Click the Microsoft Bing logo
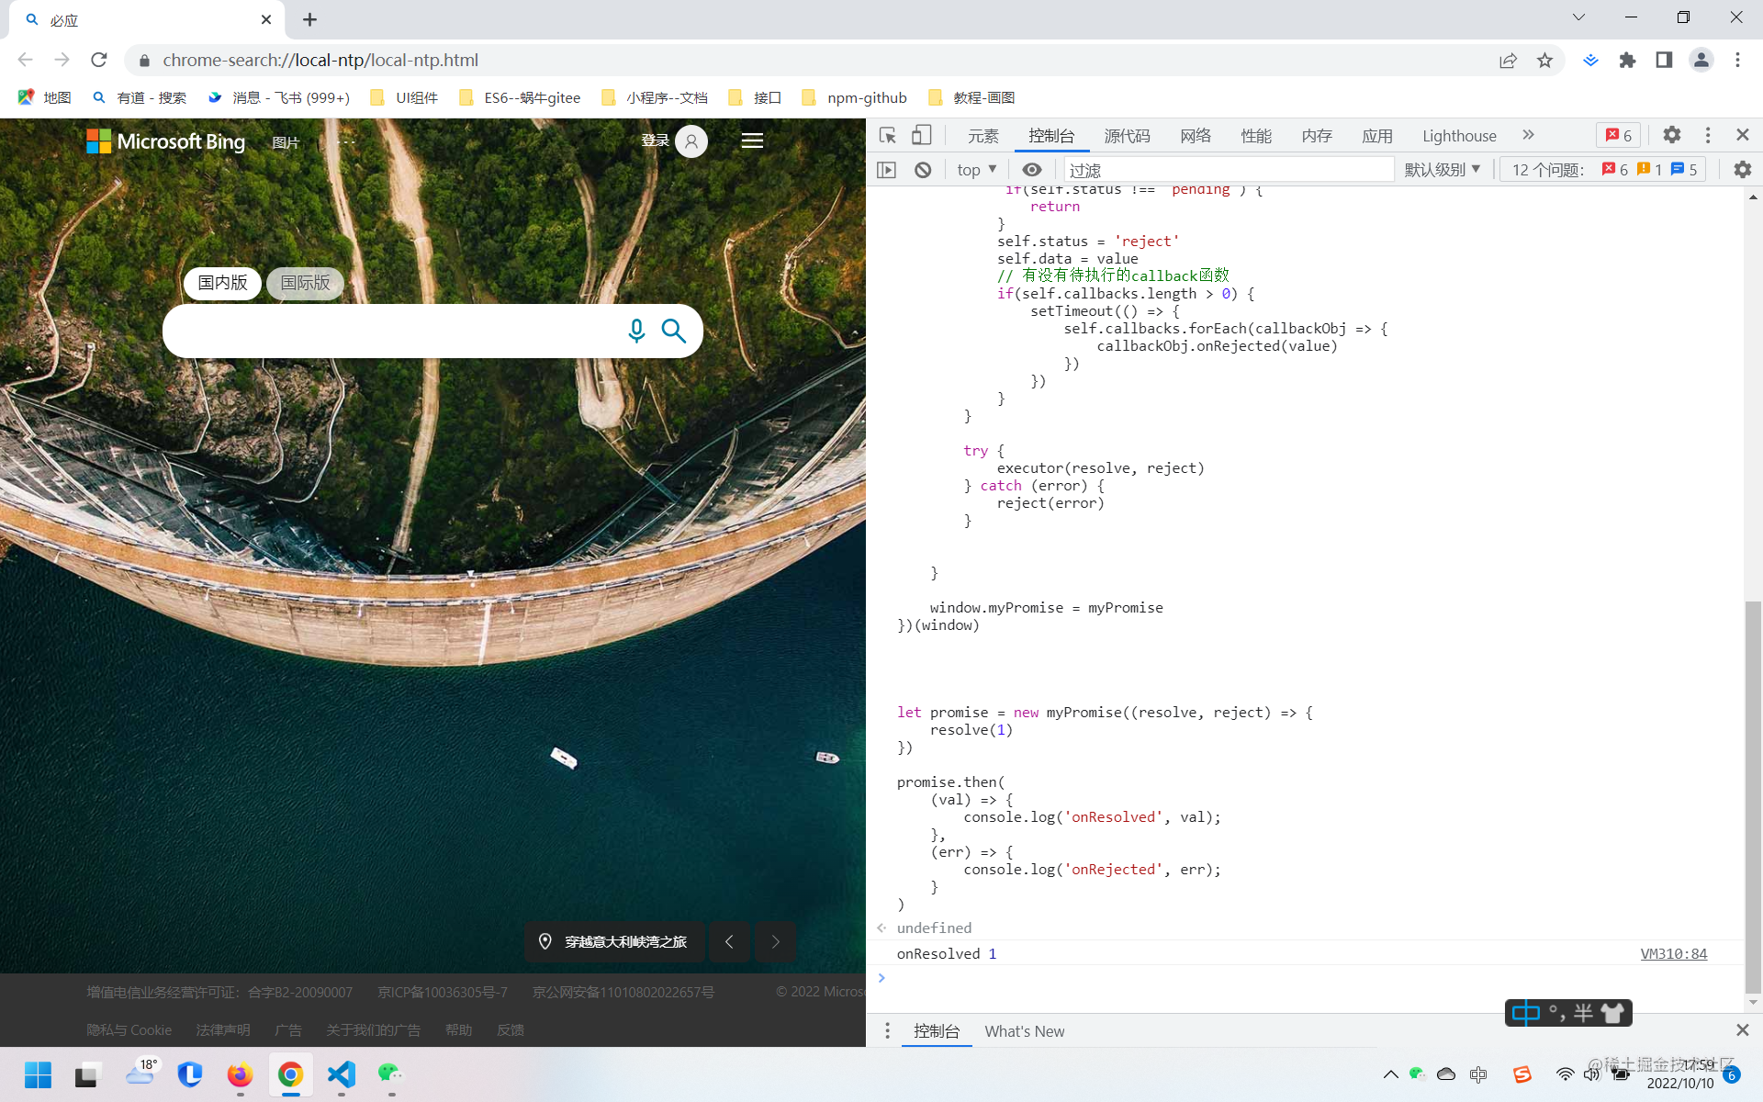 166,141
